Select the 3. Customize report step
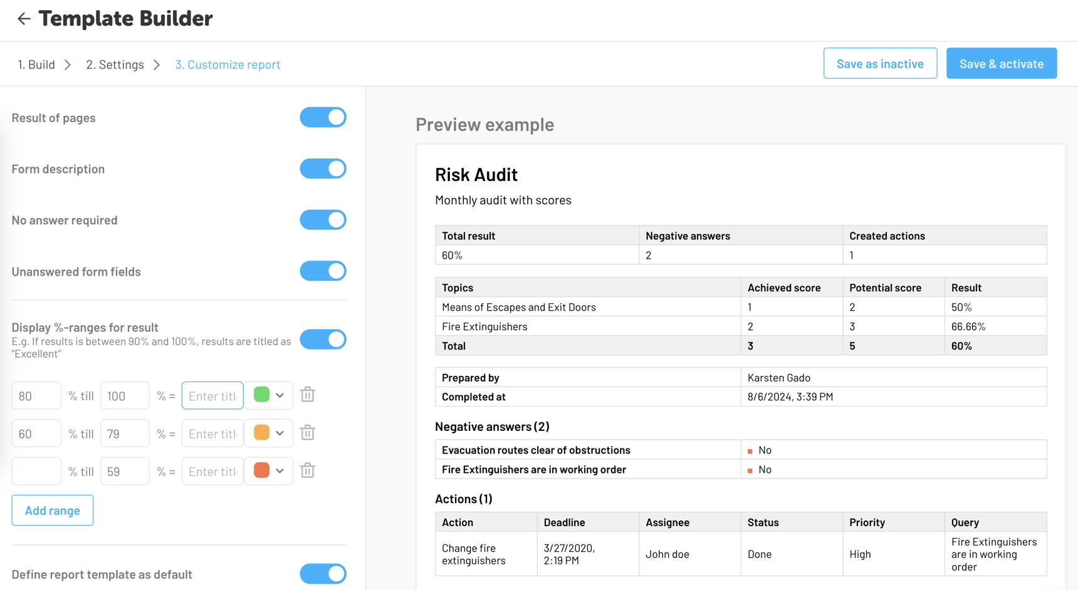Image resolution: width=1078 pixels, height=590 pixels. (x=228, y=65)
